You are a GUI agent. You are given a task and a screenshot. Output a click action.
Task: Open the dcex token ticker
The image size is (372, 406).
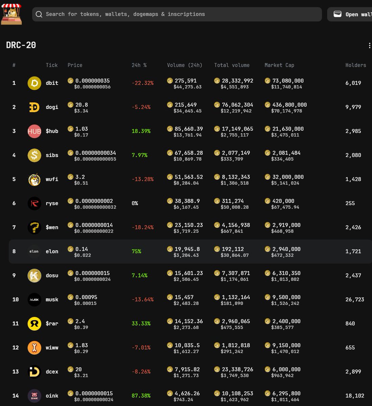coord(52,371)
